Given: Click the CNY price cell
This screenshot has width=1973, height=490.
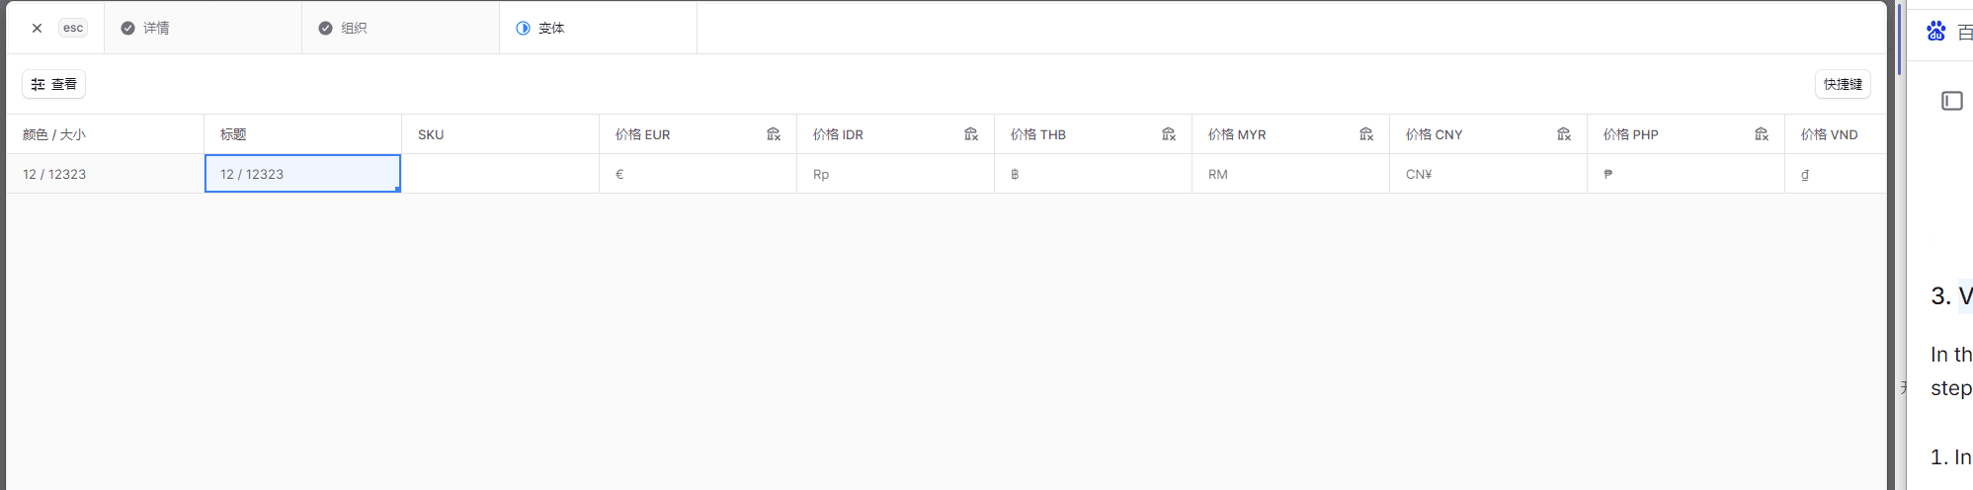Looking at the screenshot, I should (1488, 174).
